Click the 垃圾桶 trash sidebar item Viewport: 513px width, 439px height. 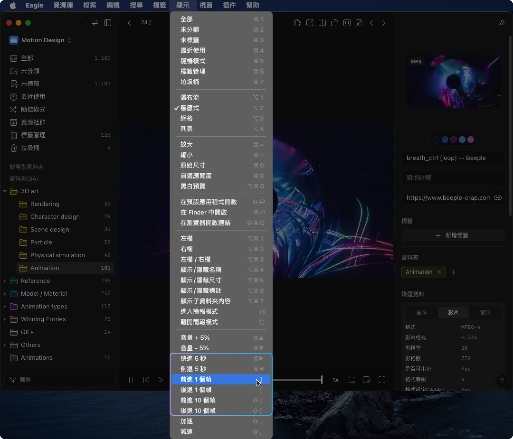tap(60, 148)
